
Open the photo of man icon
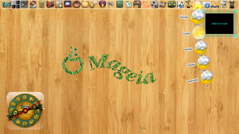click(180, 4)
